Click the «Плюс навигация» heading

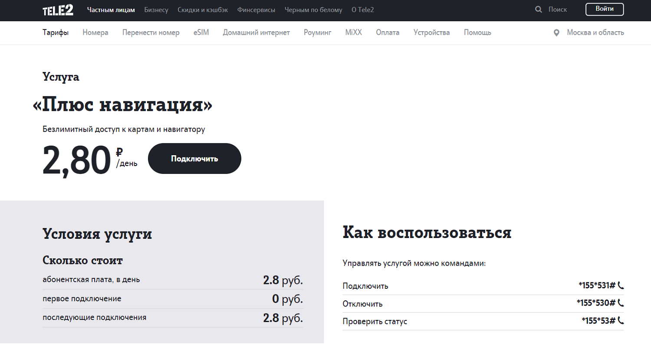tap(123, 105)
